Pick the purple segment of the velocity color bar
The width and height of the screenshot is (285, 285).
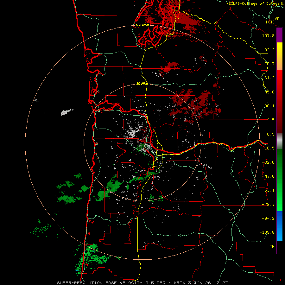point(280,35)
